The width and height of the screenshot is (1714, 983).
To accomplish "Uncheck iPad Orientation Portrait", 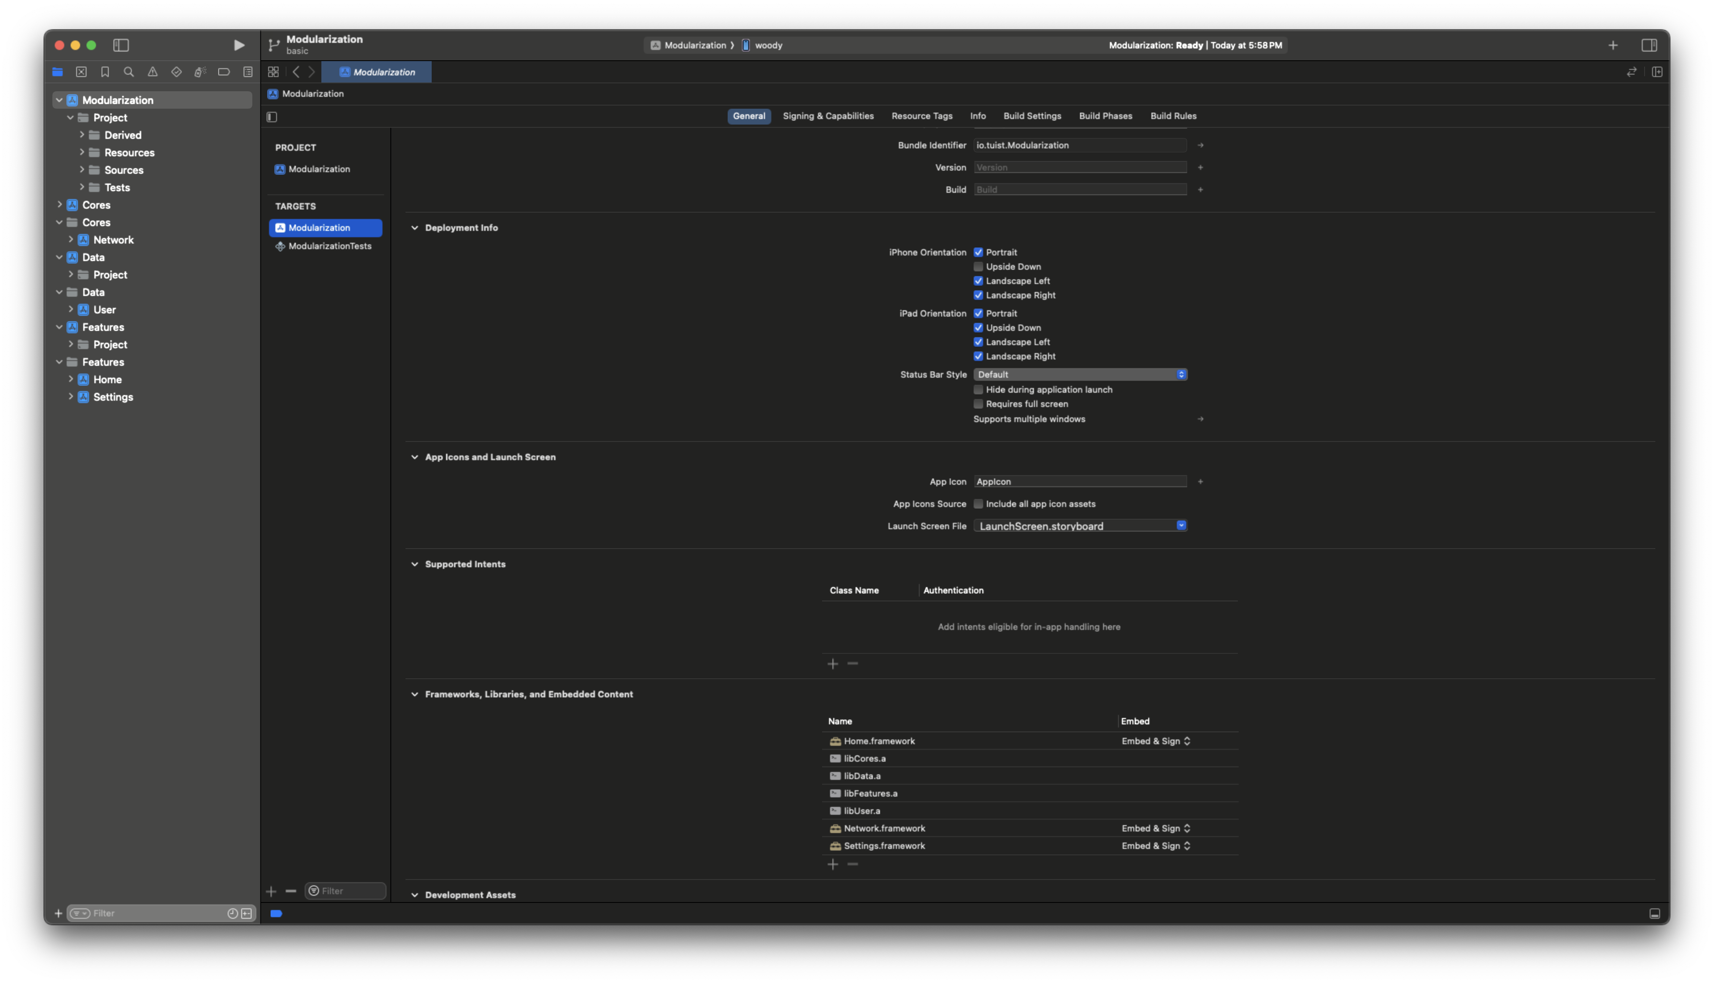I will (978, 313).
